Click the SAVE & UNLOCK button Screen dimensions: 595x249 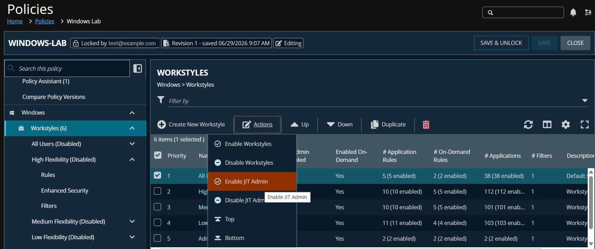501,43
